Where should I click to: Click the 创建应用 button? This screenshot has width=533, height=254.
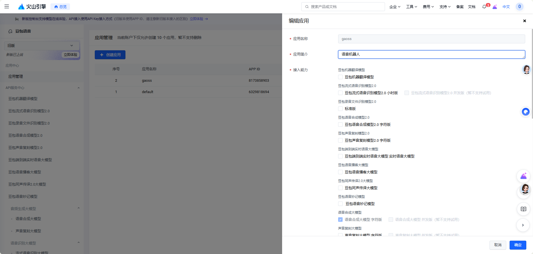pos(110,55)
